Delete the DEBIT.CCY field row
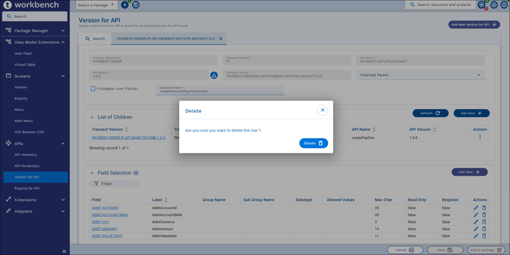The width and height of the screenshot is (510, 255). [484, 222]
